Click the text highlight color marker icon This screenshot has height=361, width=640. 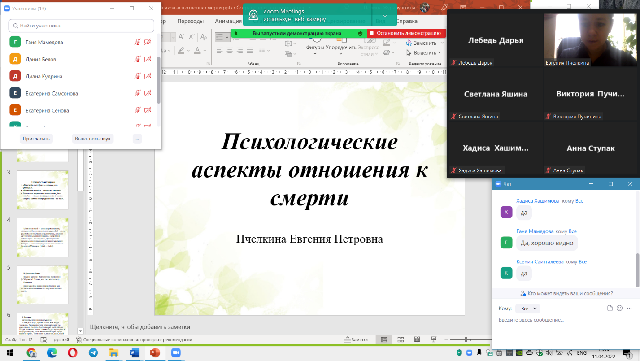coord(181,50)
